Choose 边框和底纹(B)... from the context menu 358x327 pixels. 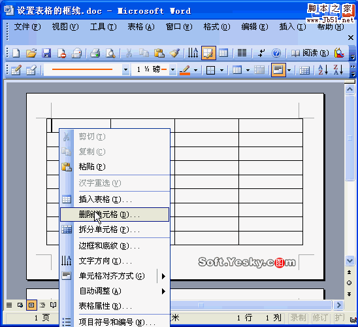click(x=114, y=246)
